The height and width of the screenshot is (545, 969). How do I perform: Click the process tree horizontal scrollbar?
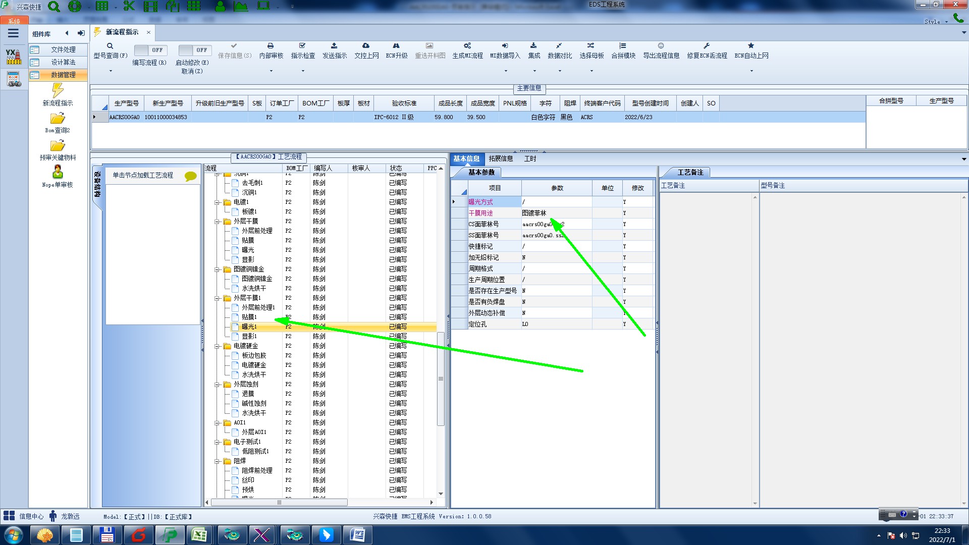pos(279,502)
